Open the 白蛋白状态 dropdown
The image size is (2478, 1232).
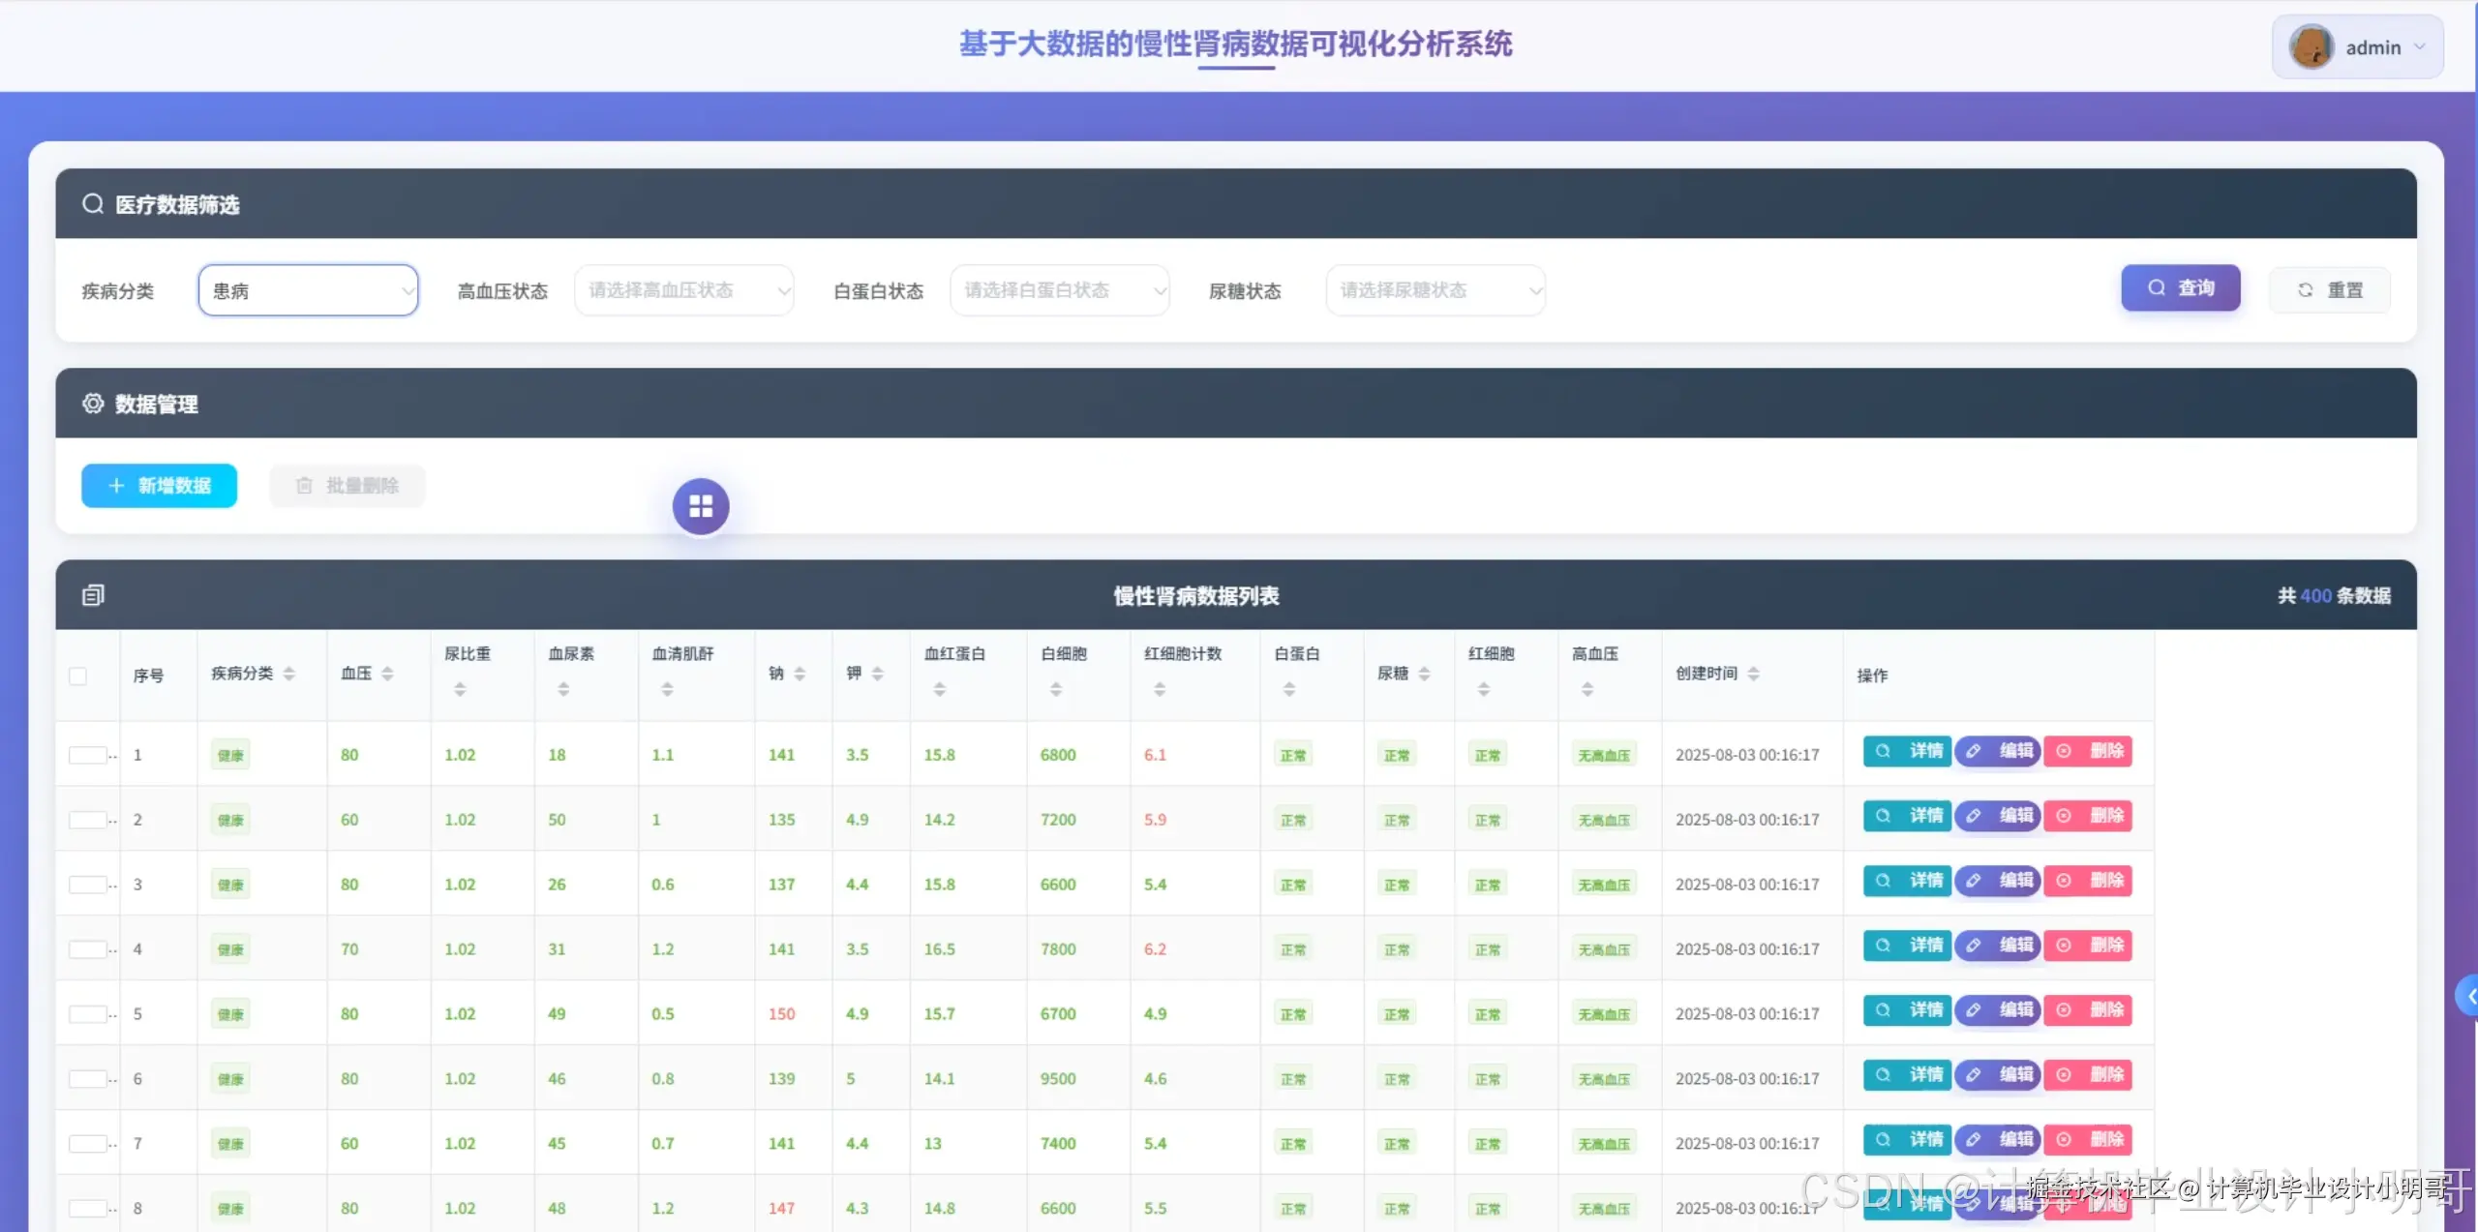(x=1059, y=289)
